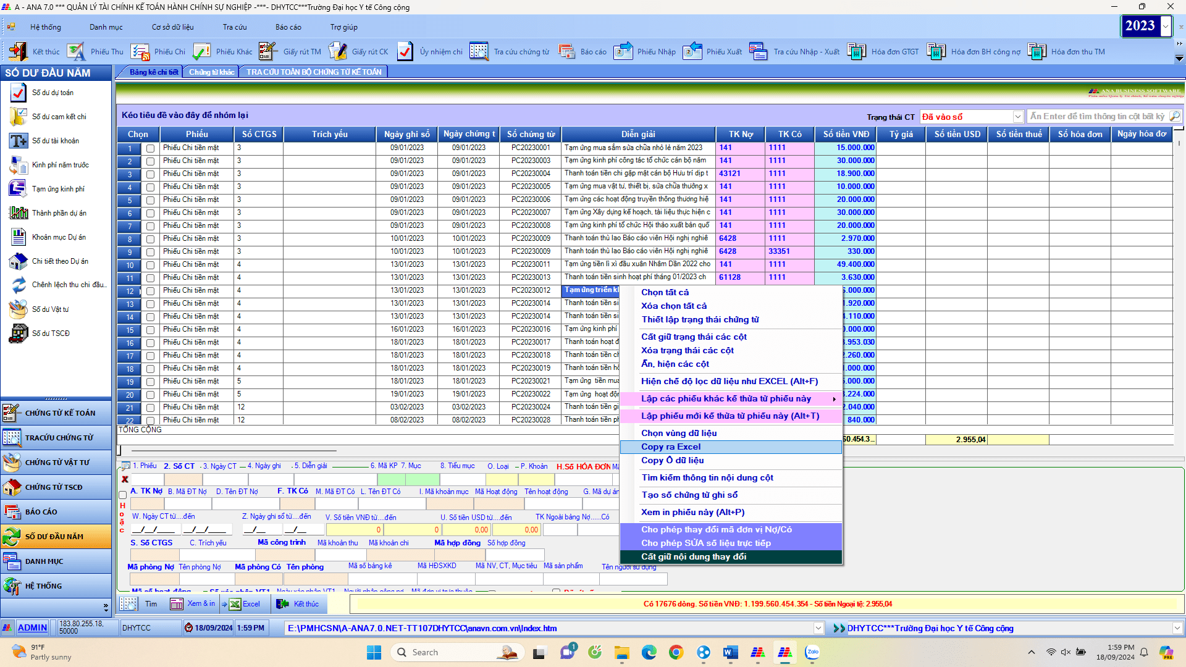Click the Hóa đơn GTGT icon
The height and width of the screenshot is (667, 1186).
click(x=857, y=52)
